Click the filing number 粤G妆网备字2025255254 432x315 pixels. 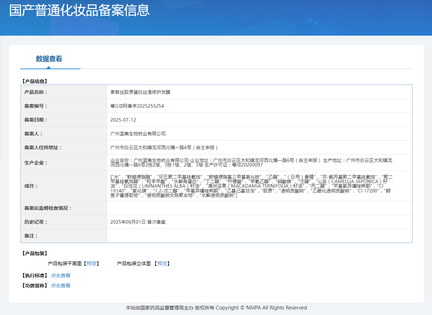point(137,106)
